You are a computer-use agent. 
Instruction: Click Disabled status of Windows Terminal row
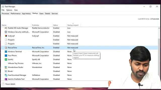coord(56,52)
